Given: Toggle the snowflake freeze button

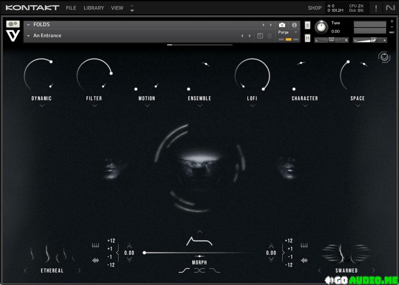Looking at the screenshot, I should pos(13,24).
